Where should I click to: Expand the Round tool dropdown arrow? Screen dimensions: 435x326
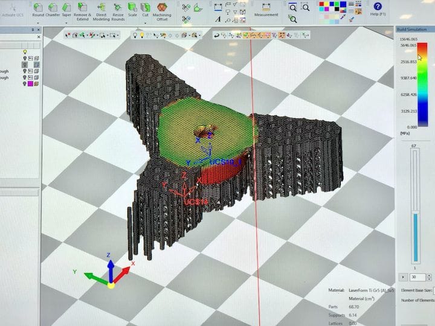click(x=38, y=24)
